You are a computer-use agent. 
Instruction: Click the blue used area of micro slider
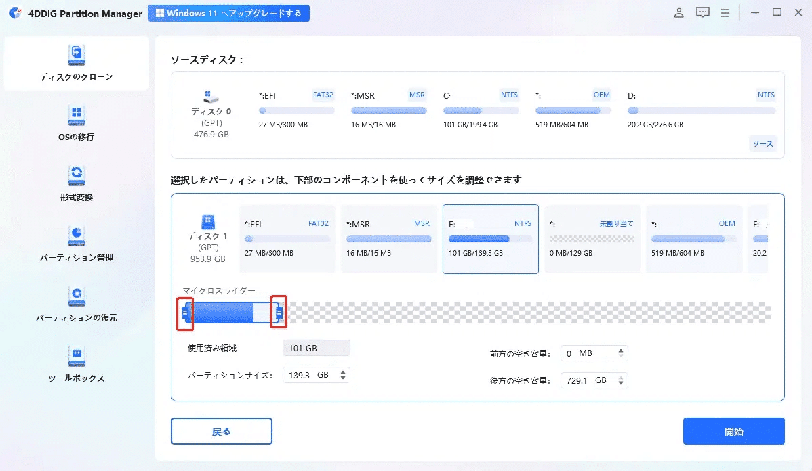coord(222,313)
